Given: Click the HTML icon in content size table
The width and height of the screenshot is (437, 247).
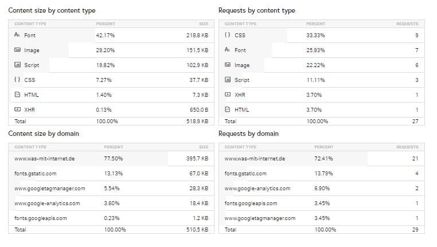Looking at the screenshot, I should pyautogui.click(x=17, y=95).
